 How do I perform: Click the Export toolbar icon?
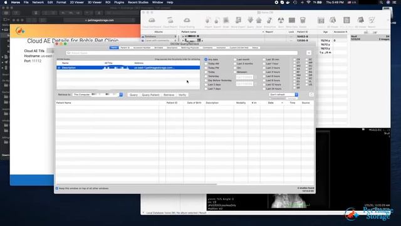tap(217, 21)
